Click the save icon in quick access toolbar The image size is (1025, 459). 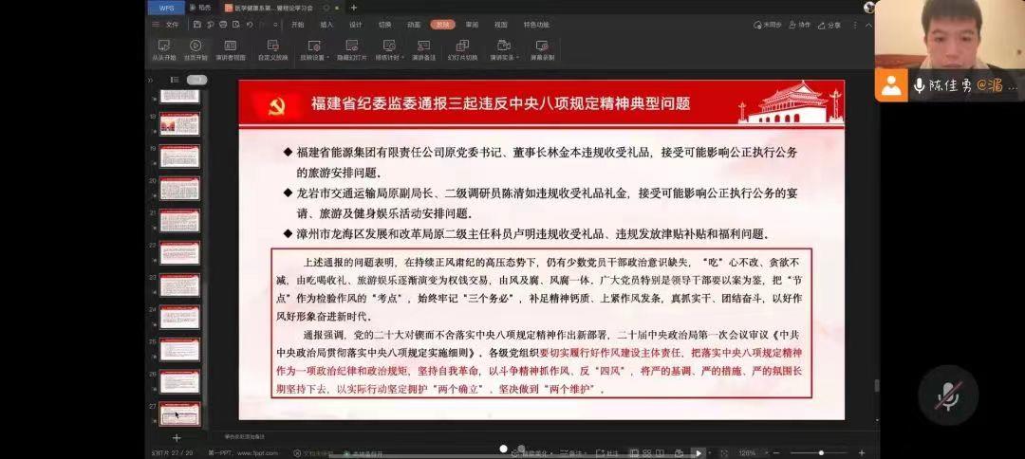coord(197,25)
